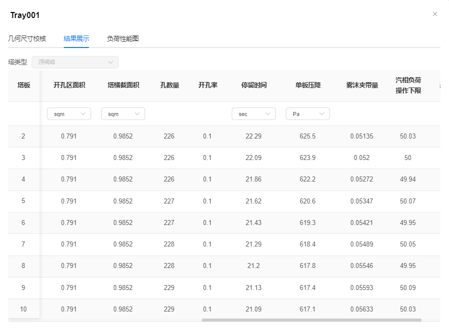Click the 孔数量 column header
The width and height of the screenshot is (449, 335).
pos(170,85)
